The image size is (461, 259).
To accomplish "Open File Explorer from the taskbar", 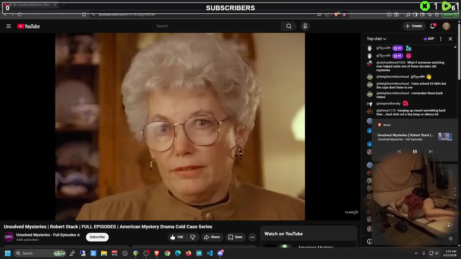I will coord(104,253).
